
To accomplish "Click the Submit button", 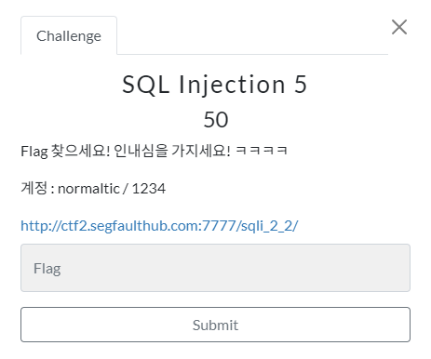I will click(215, 325).
